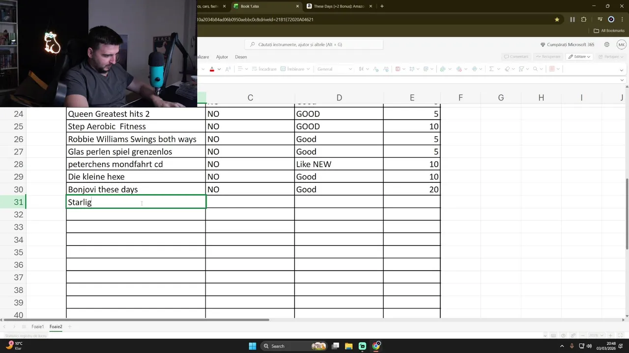Screen dimensions: 629x353
Task: Click the format as table icon
Action: point(412,69)
